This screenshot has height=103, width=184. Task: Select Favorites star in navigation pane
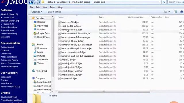(33, 18)
